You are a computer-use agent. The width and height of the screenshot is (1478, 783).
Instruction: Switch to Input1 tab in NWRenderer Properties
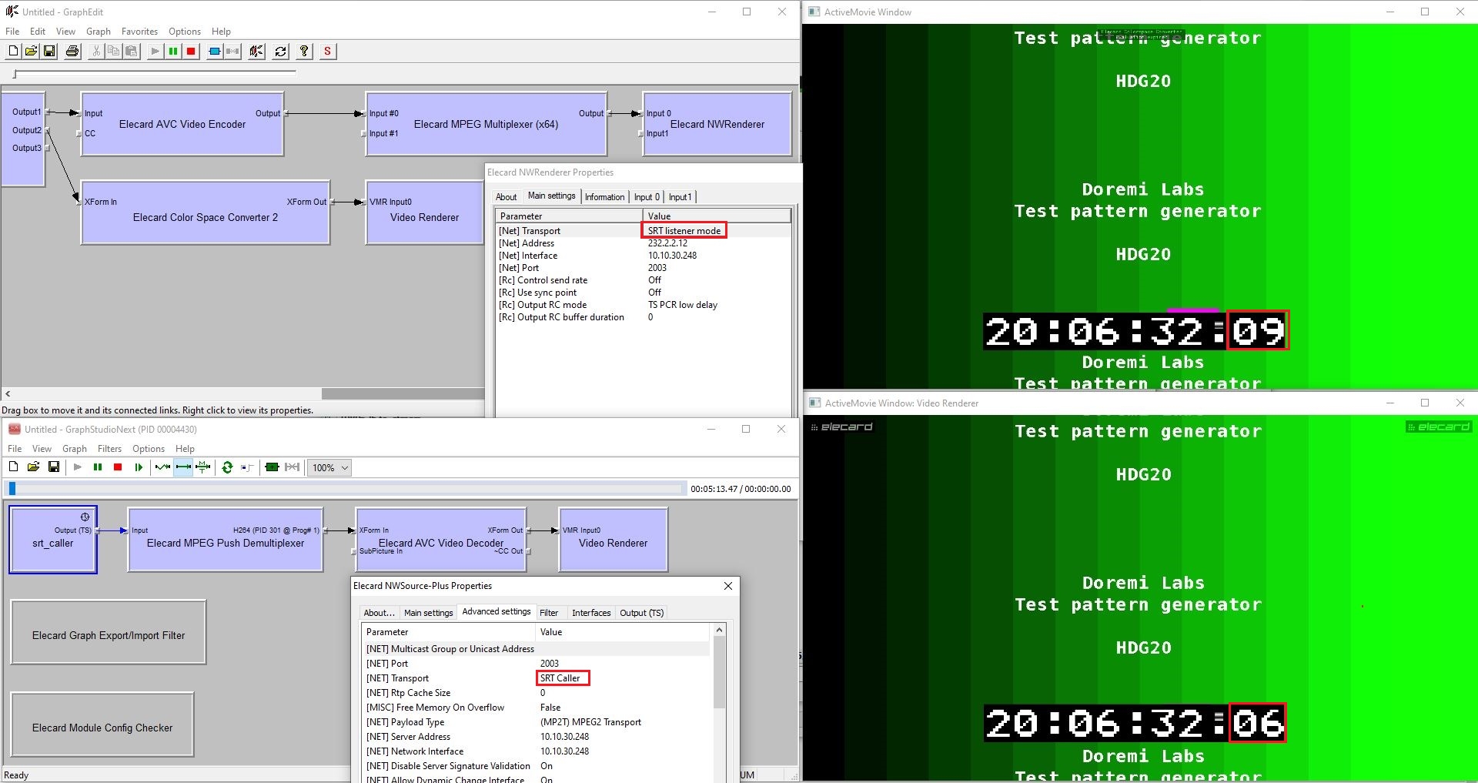680,197
